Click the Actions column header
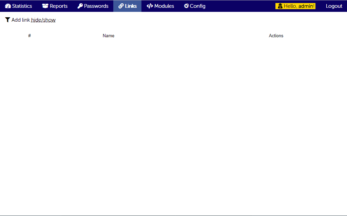The image size is (347, 216). pos(276,36)
